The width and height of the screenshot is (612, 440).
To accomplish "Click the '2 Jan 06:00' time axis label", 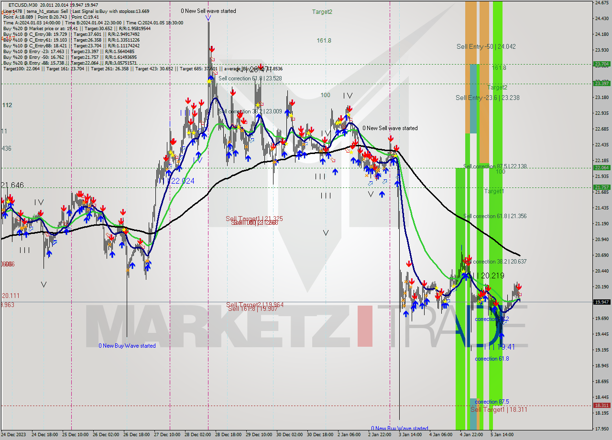I will tap(349, 435).
